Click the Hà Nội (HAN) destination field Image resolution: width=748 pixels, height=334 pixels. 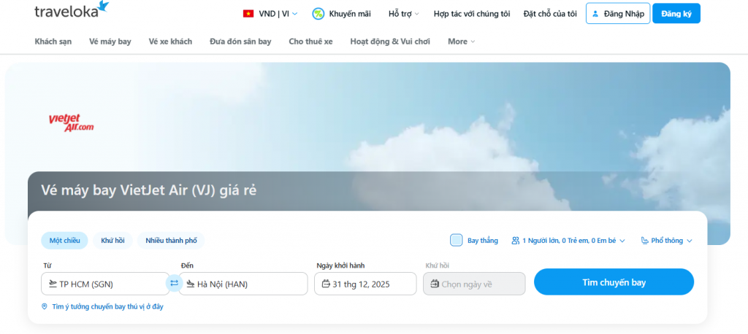243,284
